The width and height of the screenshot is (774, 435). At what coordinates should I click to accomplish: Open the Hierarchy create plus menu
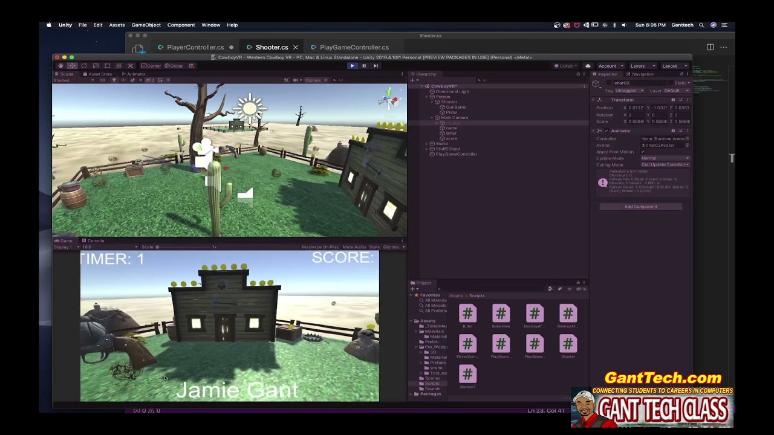click(414, 80)
